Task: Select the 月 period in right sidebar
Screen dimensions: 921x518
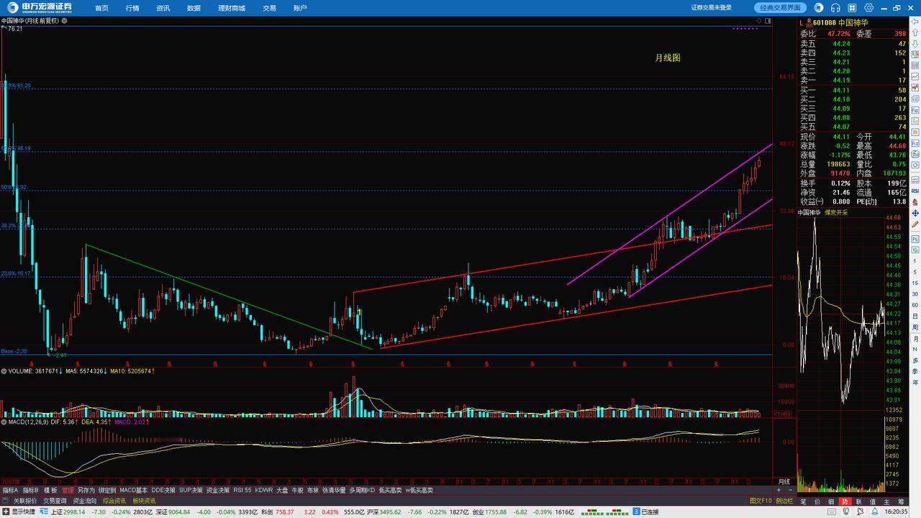Action: (915, 337)
